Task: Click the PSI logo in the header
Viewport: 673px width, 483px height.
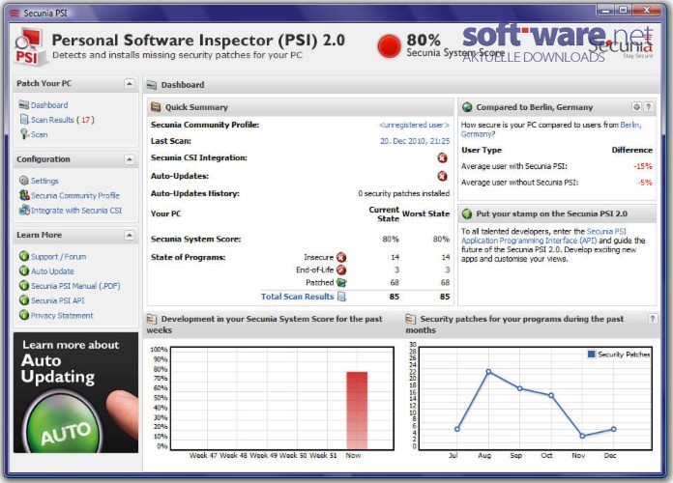Action: (29, 46)
